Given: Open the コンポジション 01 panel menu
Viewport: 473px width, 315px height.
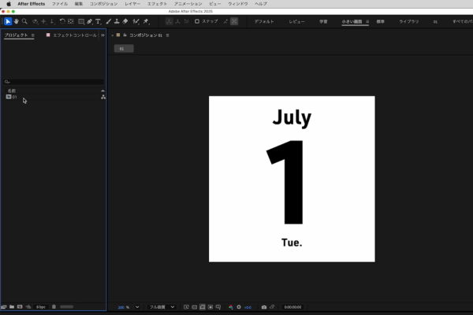Looking at the screenshot, I should [x=167, y=35].
